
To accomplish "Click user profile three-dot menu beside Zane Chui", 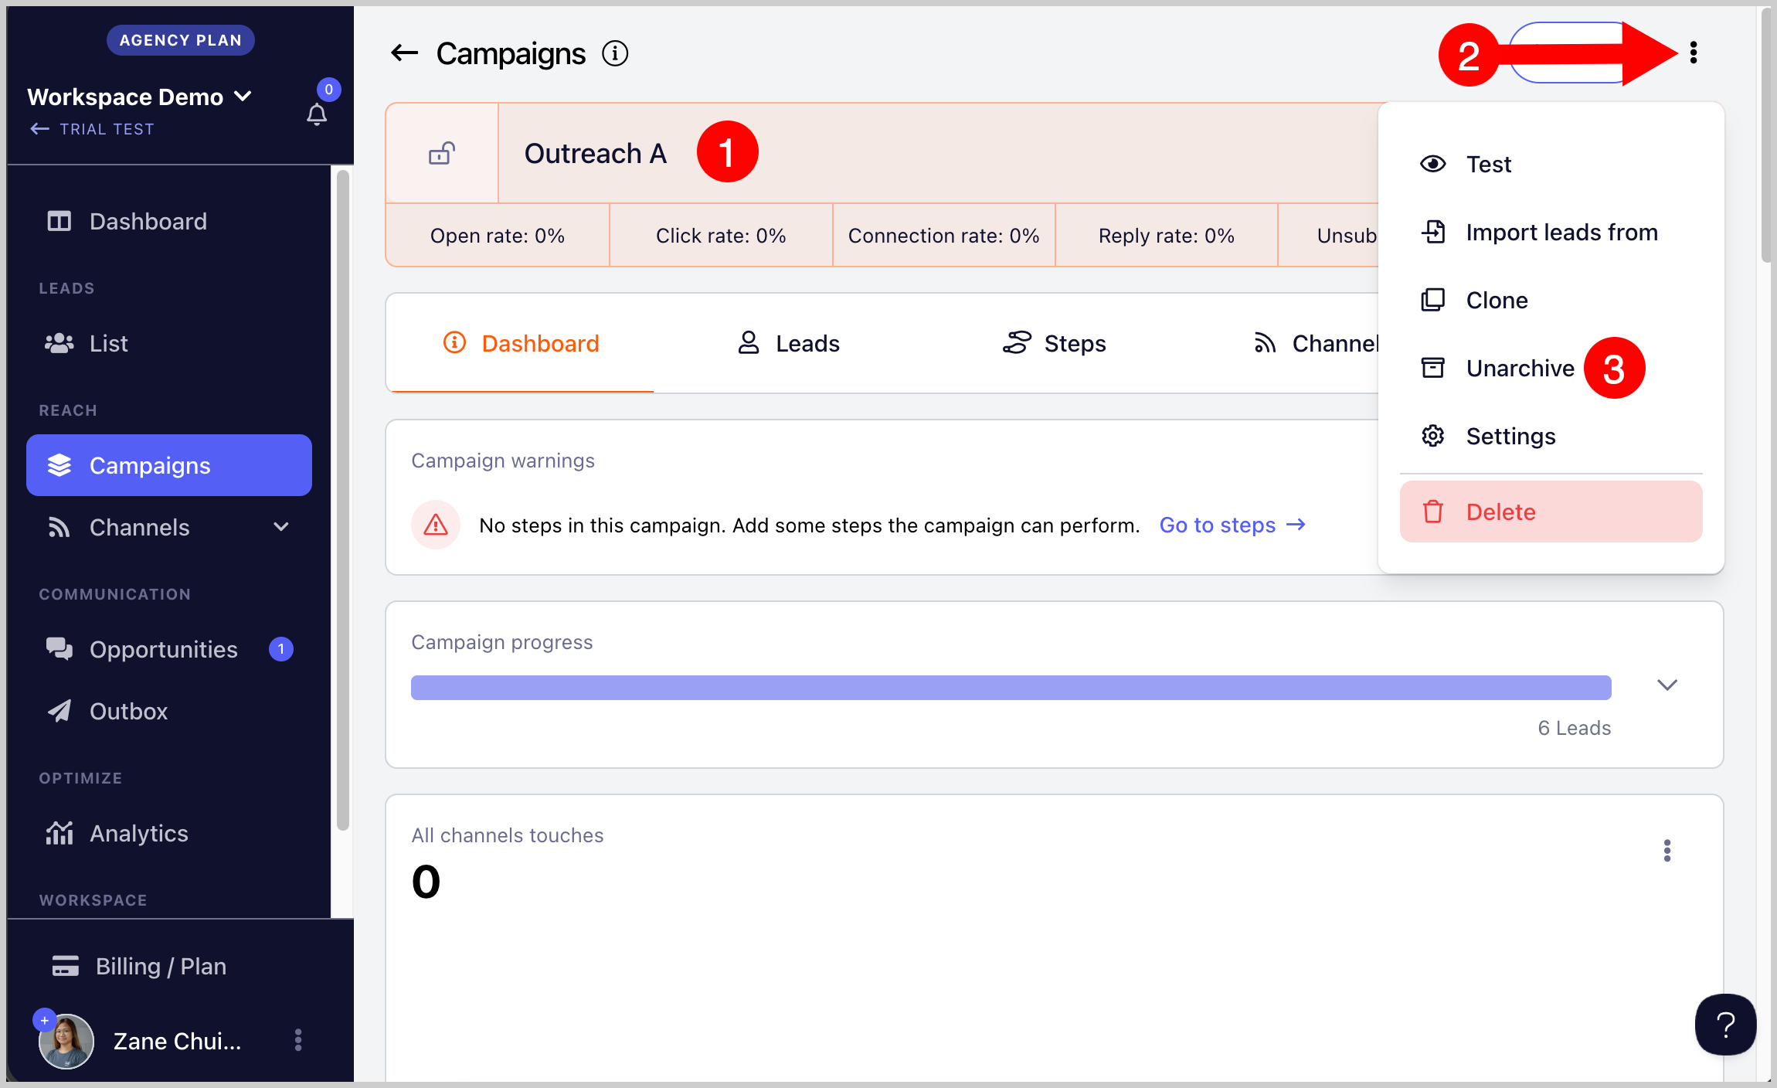I will pyautogui.click(x=298, y=1040).
